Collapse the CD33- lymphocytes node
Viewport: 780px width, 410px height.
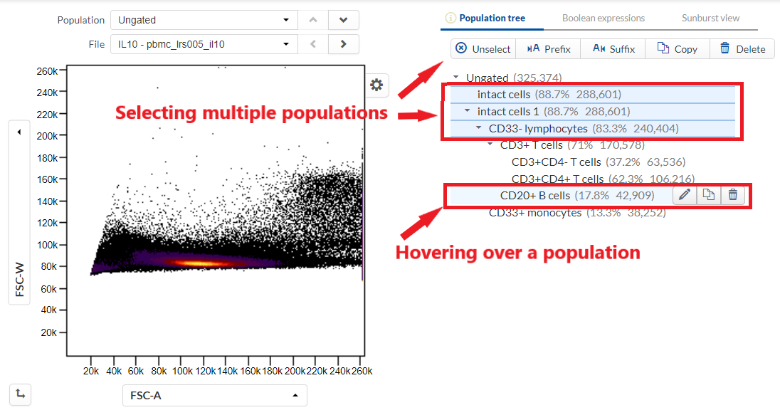(478, 127)
